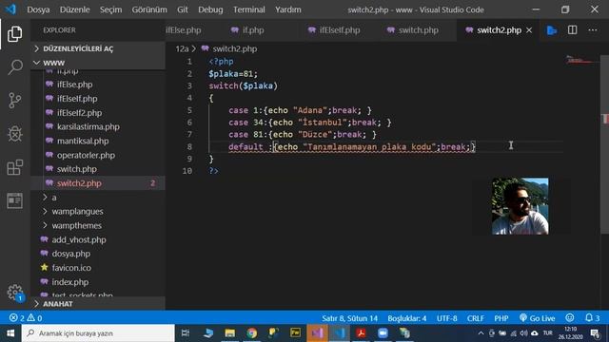The height and width of the screenshot is (342, 609).
Task: Expand the DÜZENLEYİCİLERİ AÇ section
Action: coord(98,48)
